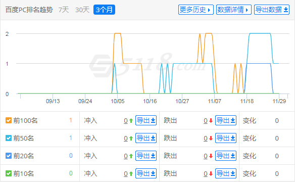Screen dimensions: 295x182
Task: Export 冲入 data for 前20名 row
Action: click(x=146, y=156)
